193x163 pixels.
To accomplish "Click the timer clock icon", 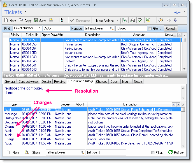I will pyautogui.click(x=161, y=20).
